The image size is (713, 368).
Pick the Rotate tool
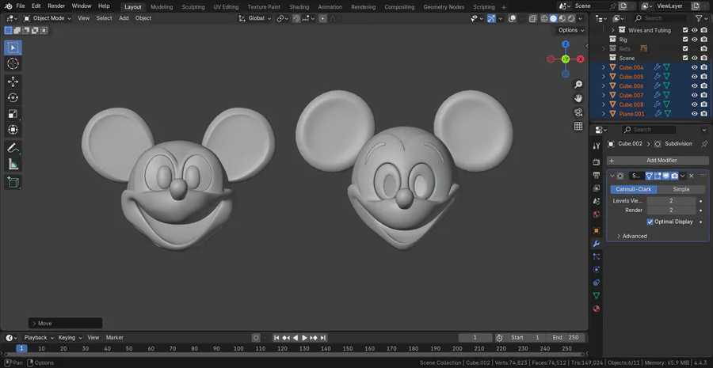(13, 97)
